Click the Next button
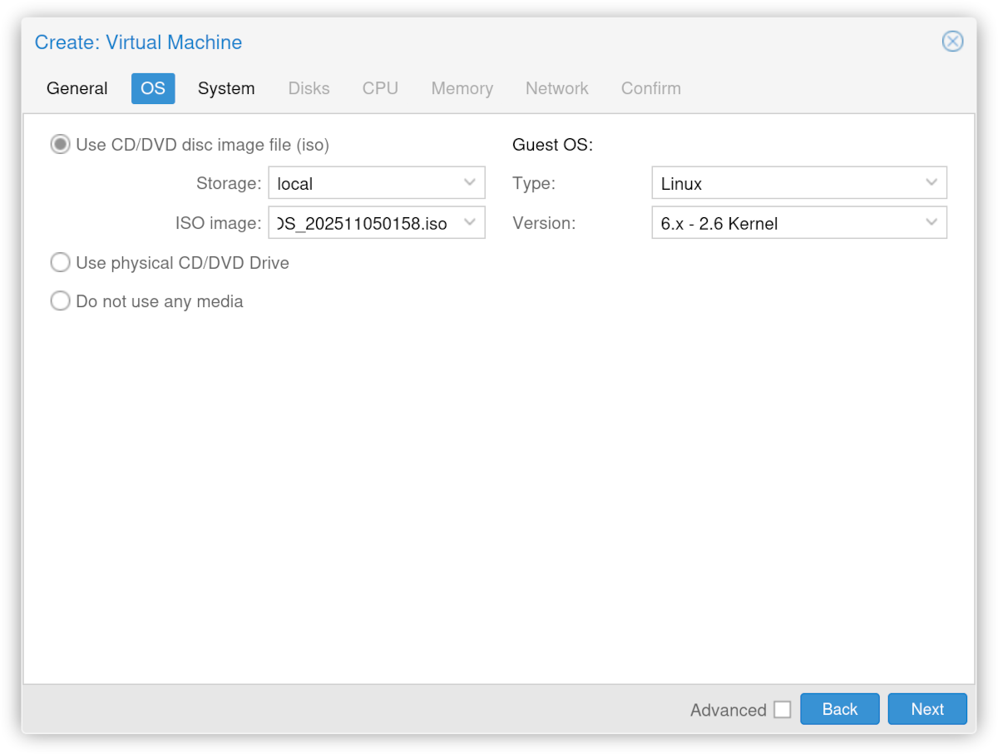 pos(927,709)
